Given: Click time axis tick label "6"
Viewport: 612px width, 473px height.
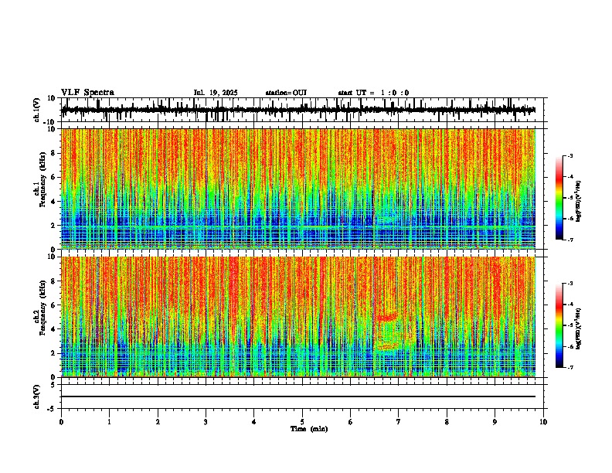Looking at the screenshot, I should pyautogui.click(x=351, y=422).
